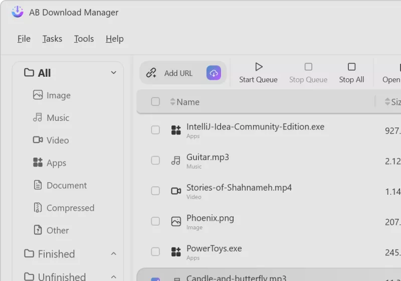The image size is (401, 281).
Task: Click the PowerToys.exe apps icon
Action: click(x=176, y=251)
